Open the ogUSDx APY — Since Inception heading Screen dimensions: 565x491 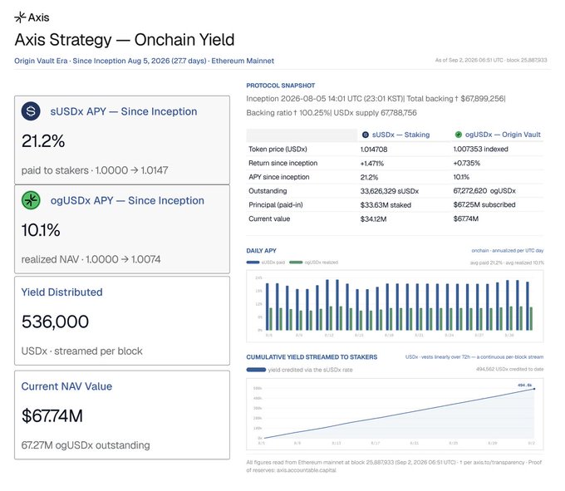[x=127, y=201]
